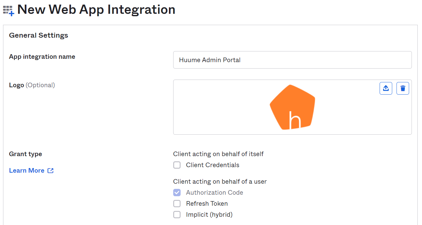Open the Learn More link
Screen dimensions: 422x225
click(x=27, y=171)
